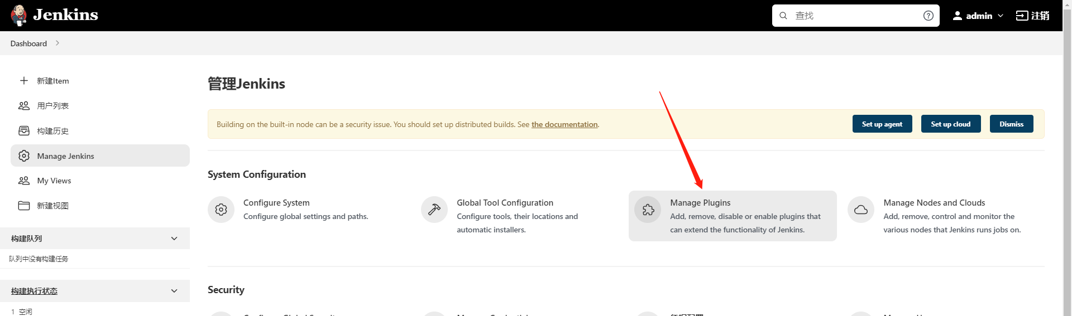The height and width of the screenshot is (316, 1072).
Task: Click the Manage Jenkins gear icon
Action: pyautogui.click(x=24, y=155)
